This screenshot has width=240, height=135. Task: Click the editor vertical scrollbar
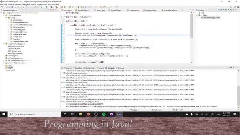[x=192, y=26]
